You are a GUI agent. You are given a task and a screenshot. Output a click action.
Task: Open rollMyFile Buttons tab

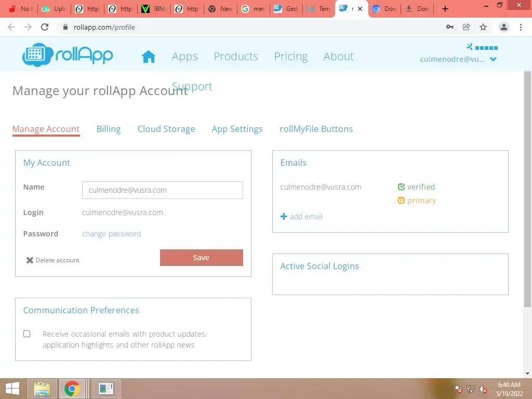pos(316,129)
